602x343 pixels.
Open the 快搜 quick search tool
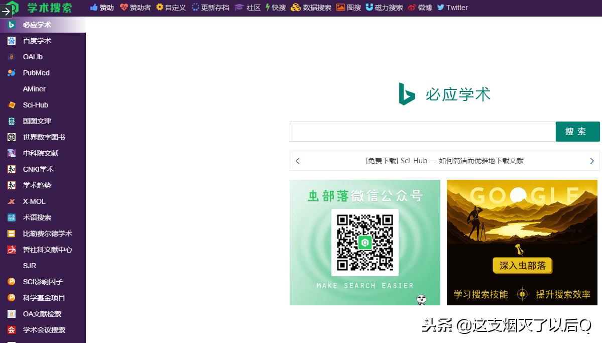click(x=275, y=8)
